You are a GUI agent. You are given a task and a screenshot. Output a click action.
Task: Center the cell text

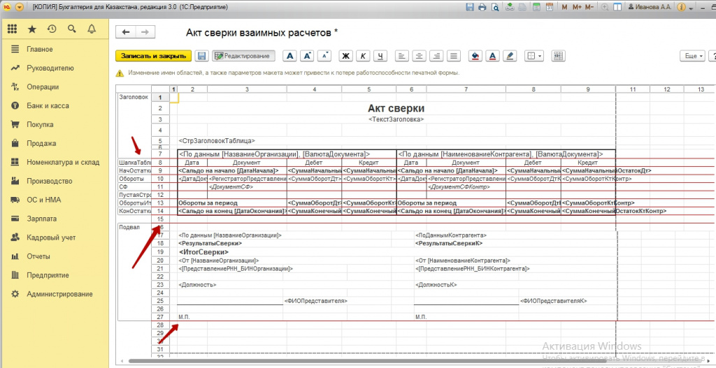click(x=419, y=56)
